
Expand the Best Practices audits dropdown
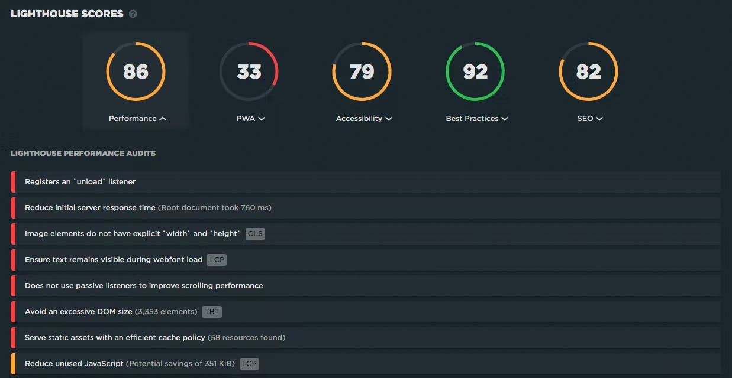477,119
